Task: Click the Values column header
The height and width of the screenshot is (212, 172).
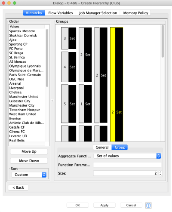Action: click(27, 27)
